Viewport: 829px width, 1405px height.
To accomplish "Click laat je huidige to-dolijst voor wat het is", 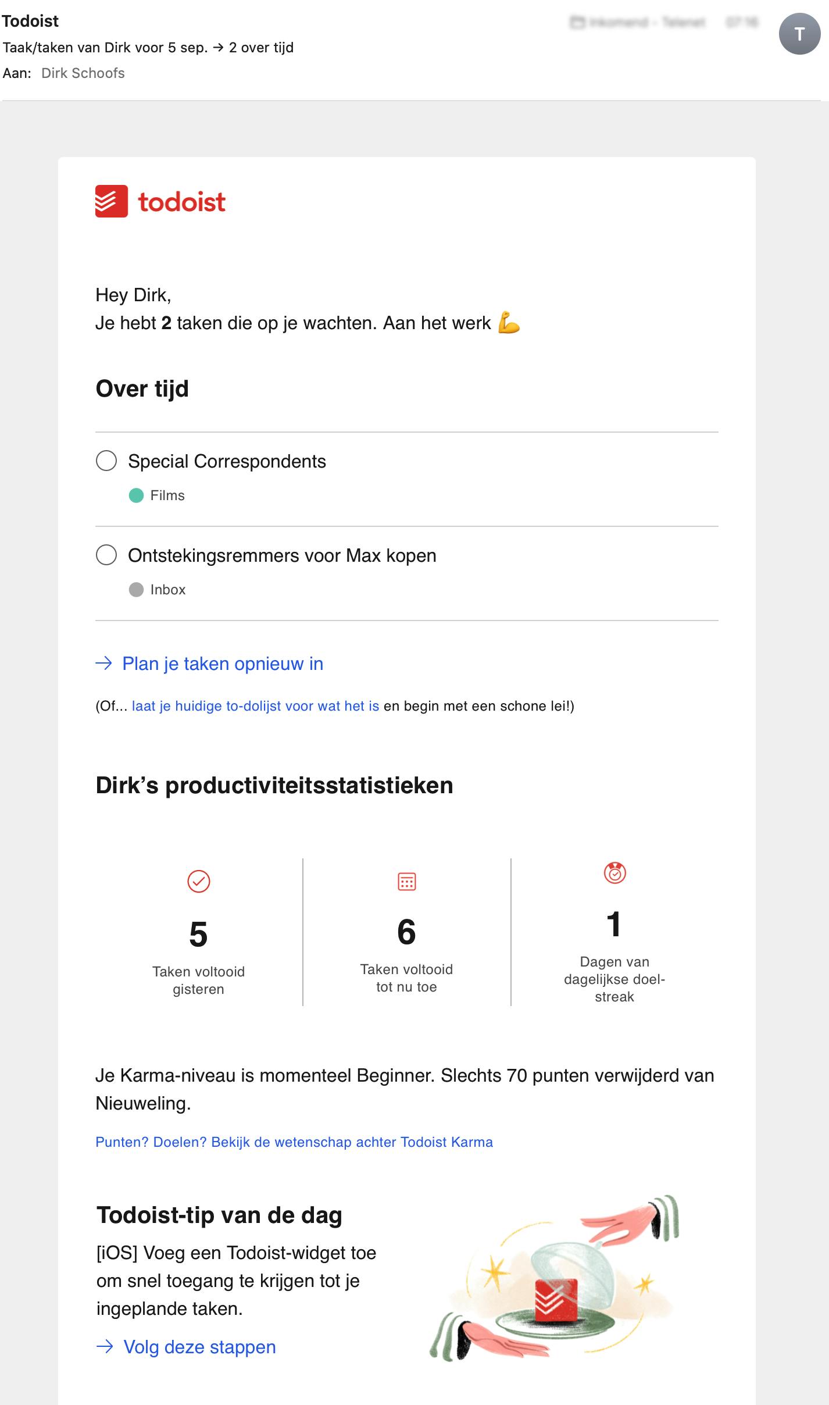I will click(255, 706).
